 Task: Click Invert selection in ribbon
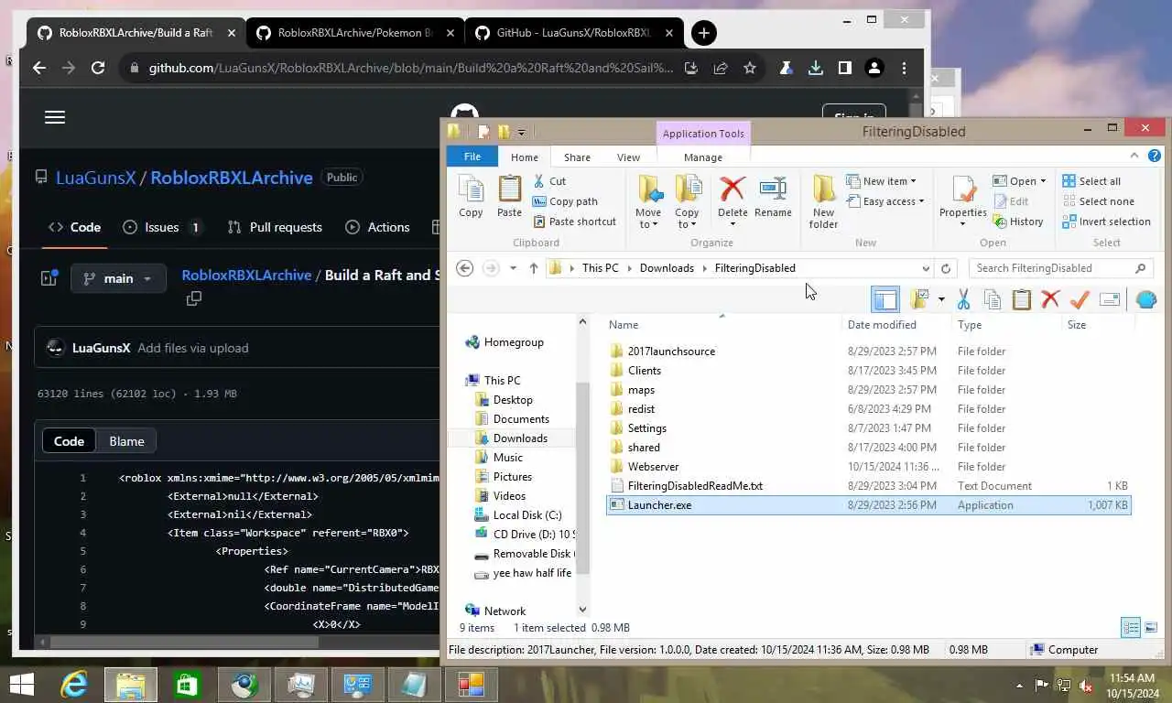[x=1106, y=222]
